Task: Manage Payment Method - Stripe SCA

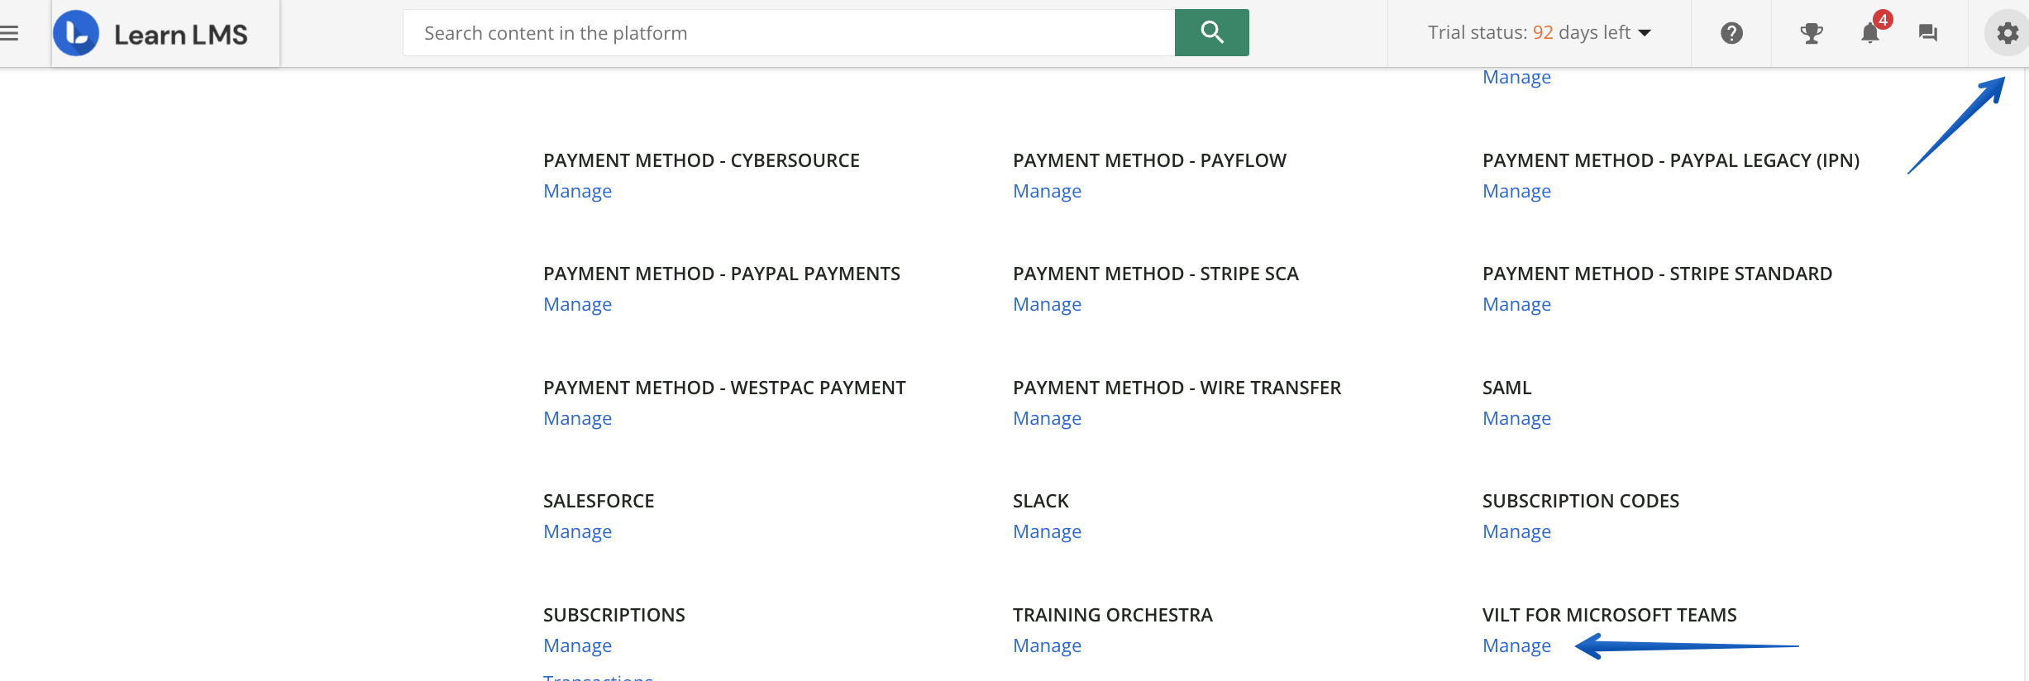Action: 1047,304
